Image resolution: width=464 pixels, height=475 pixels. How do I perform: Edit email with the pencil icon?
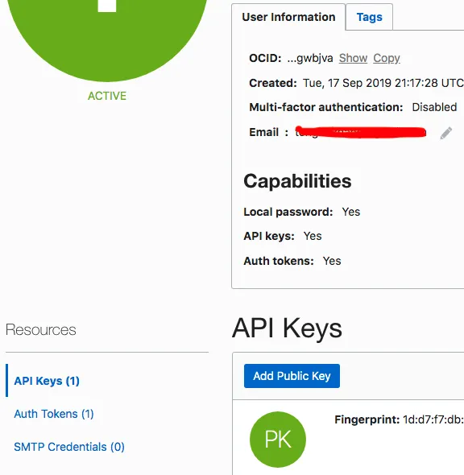[445, 133]
